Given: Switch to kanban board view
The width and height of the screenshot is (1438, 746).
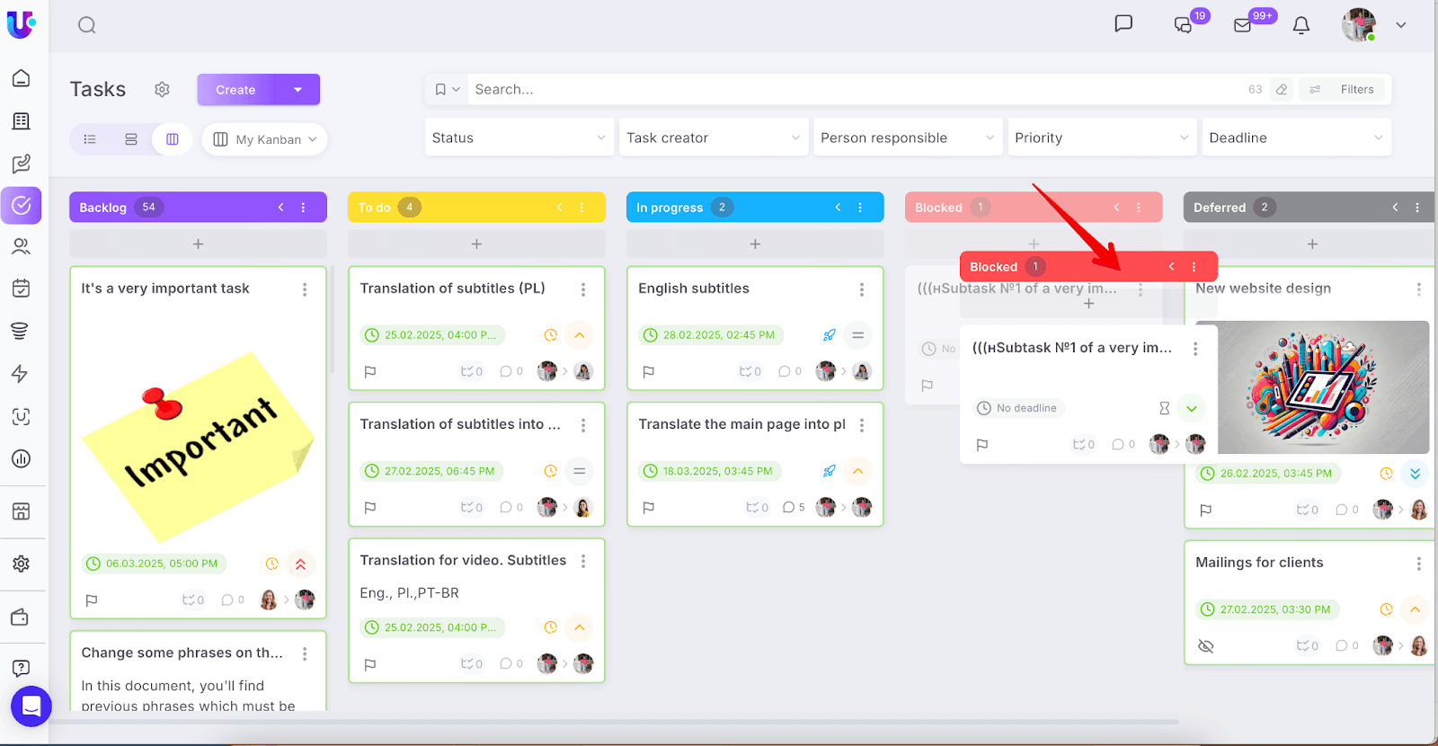Looking at the screenshot, I should pos(173,139).
